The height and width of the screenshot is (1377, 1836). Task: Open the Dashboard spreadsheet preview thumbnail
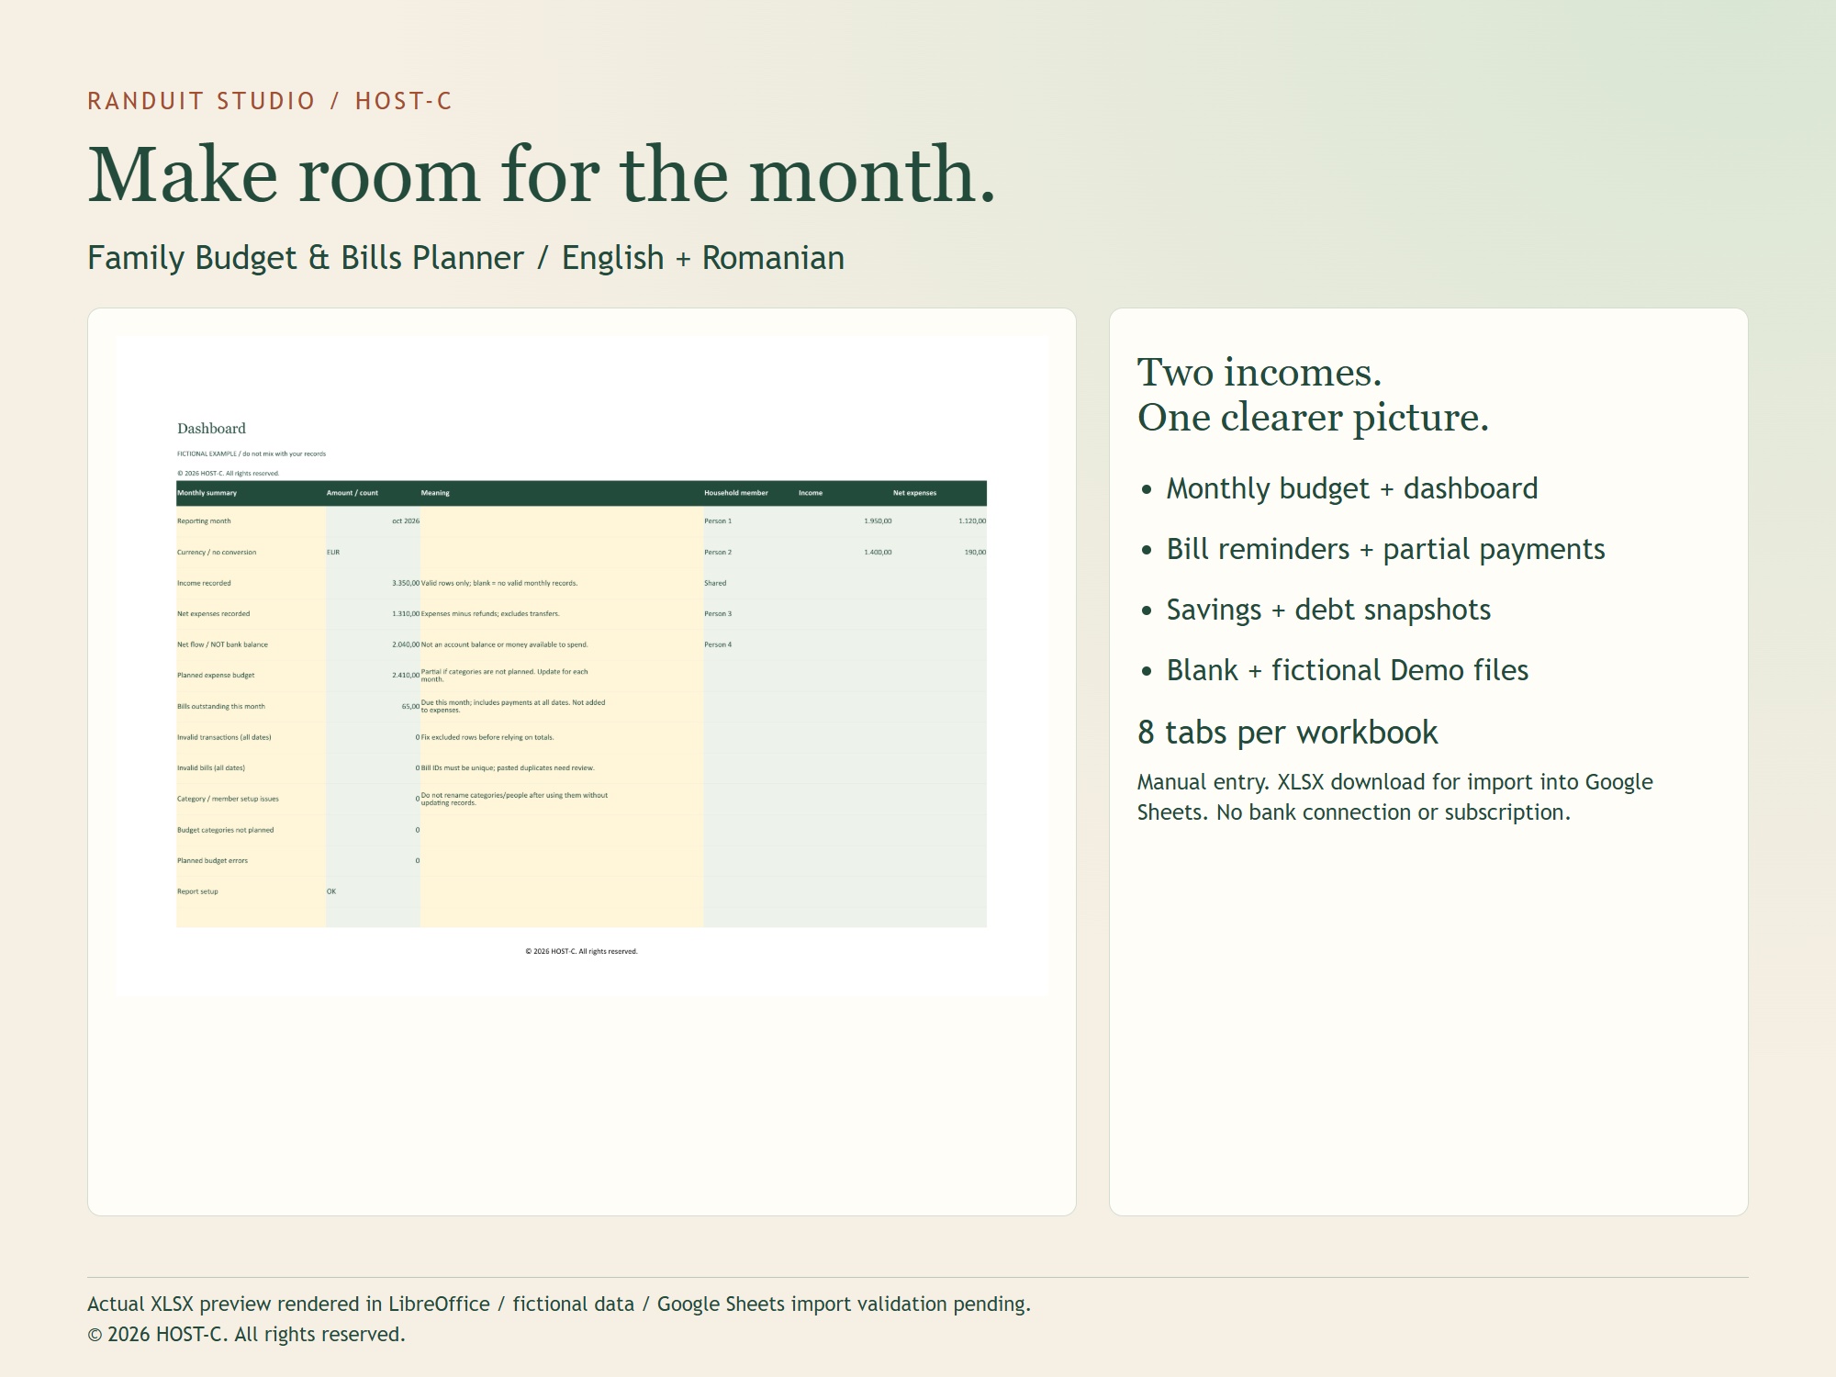point(582,666)
